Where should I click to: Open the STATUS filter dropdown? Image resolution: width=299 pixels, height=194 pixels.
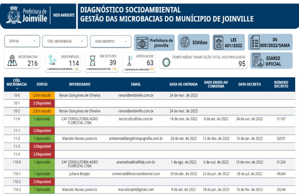click(x=22, y=41)
